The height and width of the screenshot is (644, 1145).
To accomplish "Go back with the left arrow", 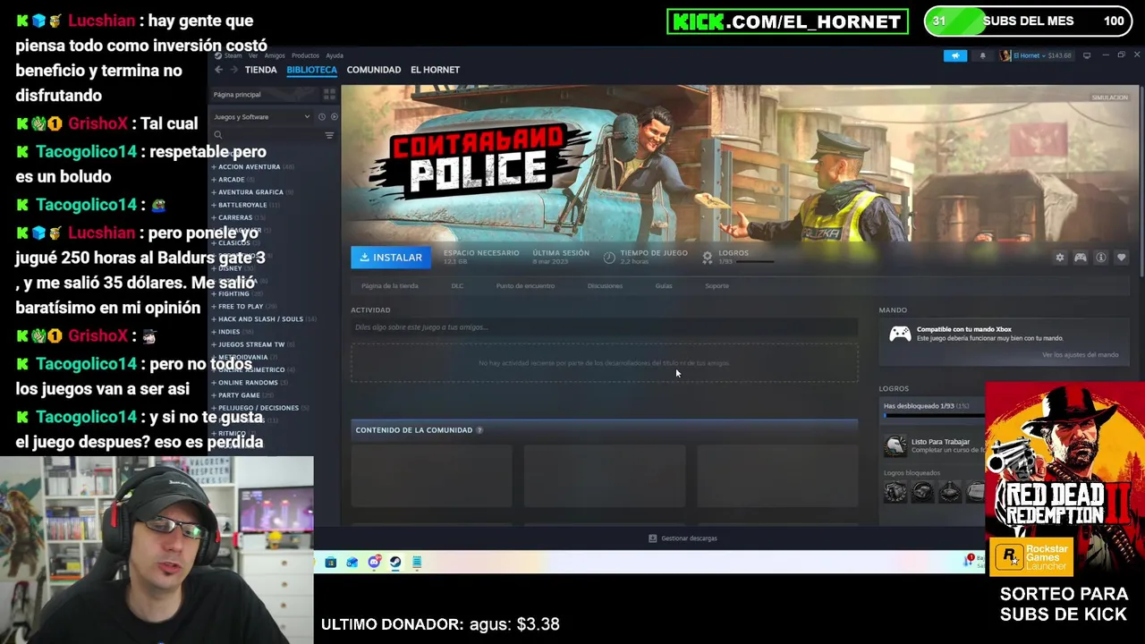I will point(219,70).
